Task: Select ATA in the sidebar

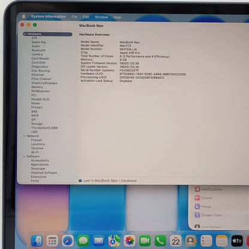Action: 34,38
